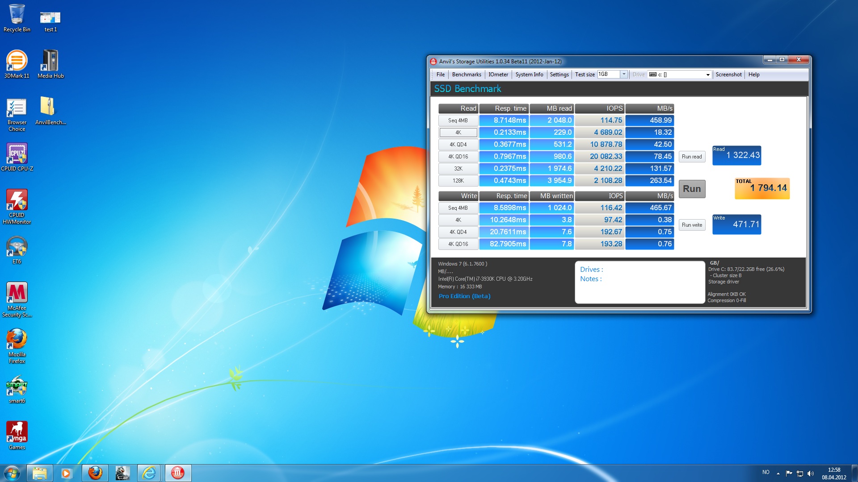Click the Run write button
The width and height of the screenshot is (858, 482).
tap(692, 225)
